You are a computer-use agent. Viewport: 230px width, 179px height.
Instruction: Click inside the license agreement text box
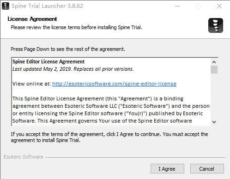click(x=111, y=92)
